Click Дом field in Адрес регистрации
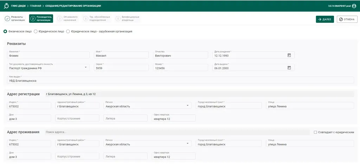This screenshot has height=166, width=360. 29,118
